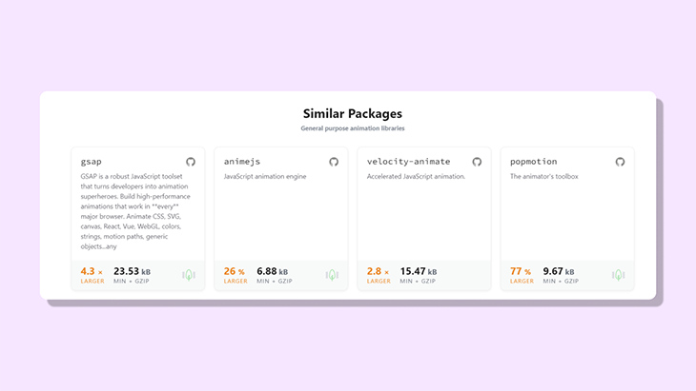Image resolution: width=696 pixels, height=391 pixels.
Task: Open the gsap GitHub repository icon
Action: pyautogui.click(x=191, y=162)
